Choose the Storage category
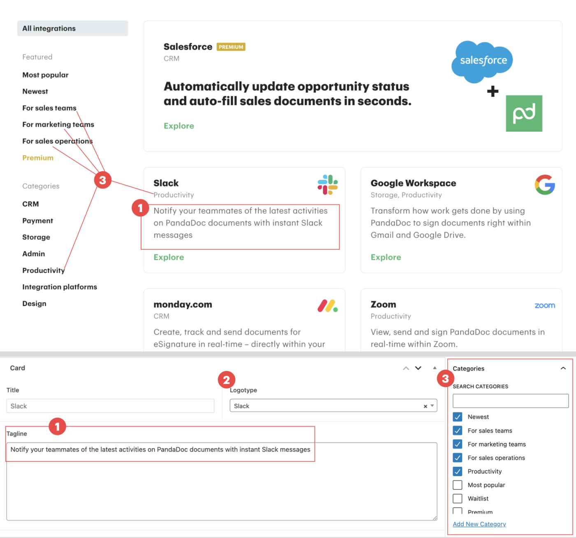The height and width of the screenshot is (538, 576). pyautogui.click(x=36, y=237)
